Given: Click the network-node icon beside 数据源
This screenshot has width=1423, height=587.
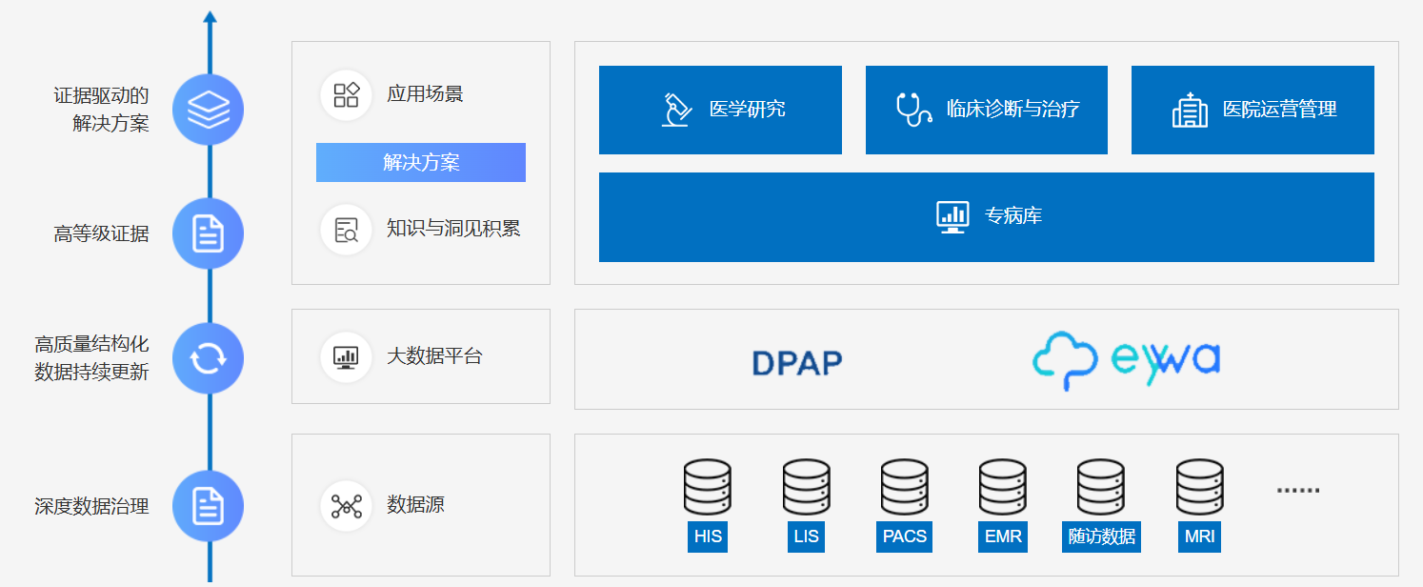Looking at the screenshot, I should click(x=346, y=505).
